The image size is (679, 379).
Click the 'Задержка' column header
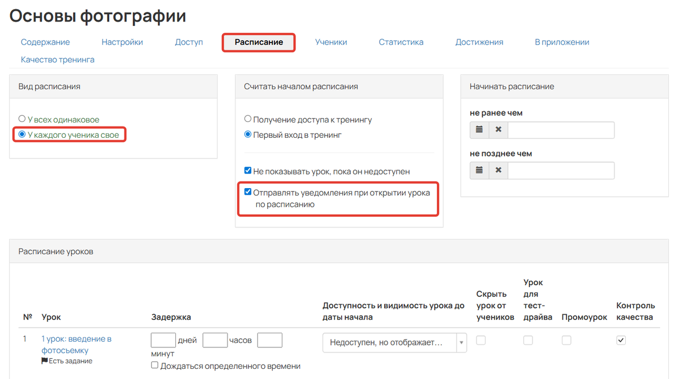coord(171,317)
